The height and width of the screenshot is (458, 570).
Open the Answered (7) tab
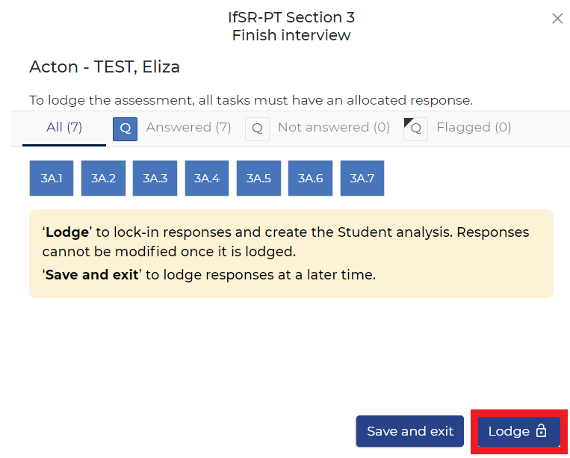pos(188,128)
